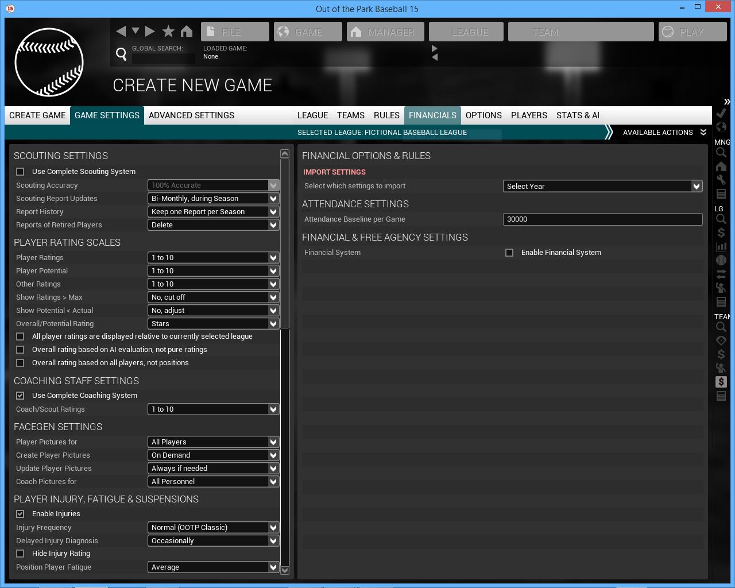The image size is (735, 588).
Task: Click the Attendance Baseline per Game field
Action: click(x=602, y=219)
